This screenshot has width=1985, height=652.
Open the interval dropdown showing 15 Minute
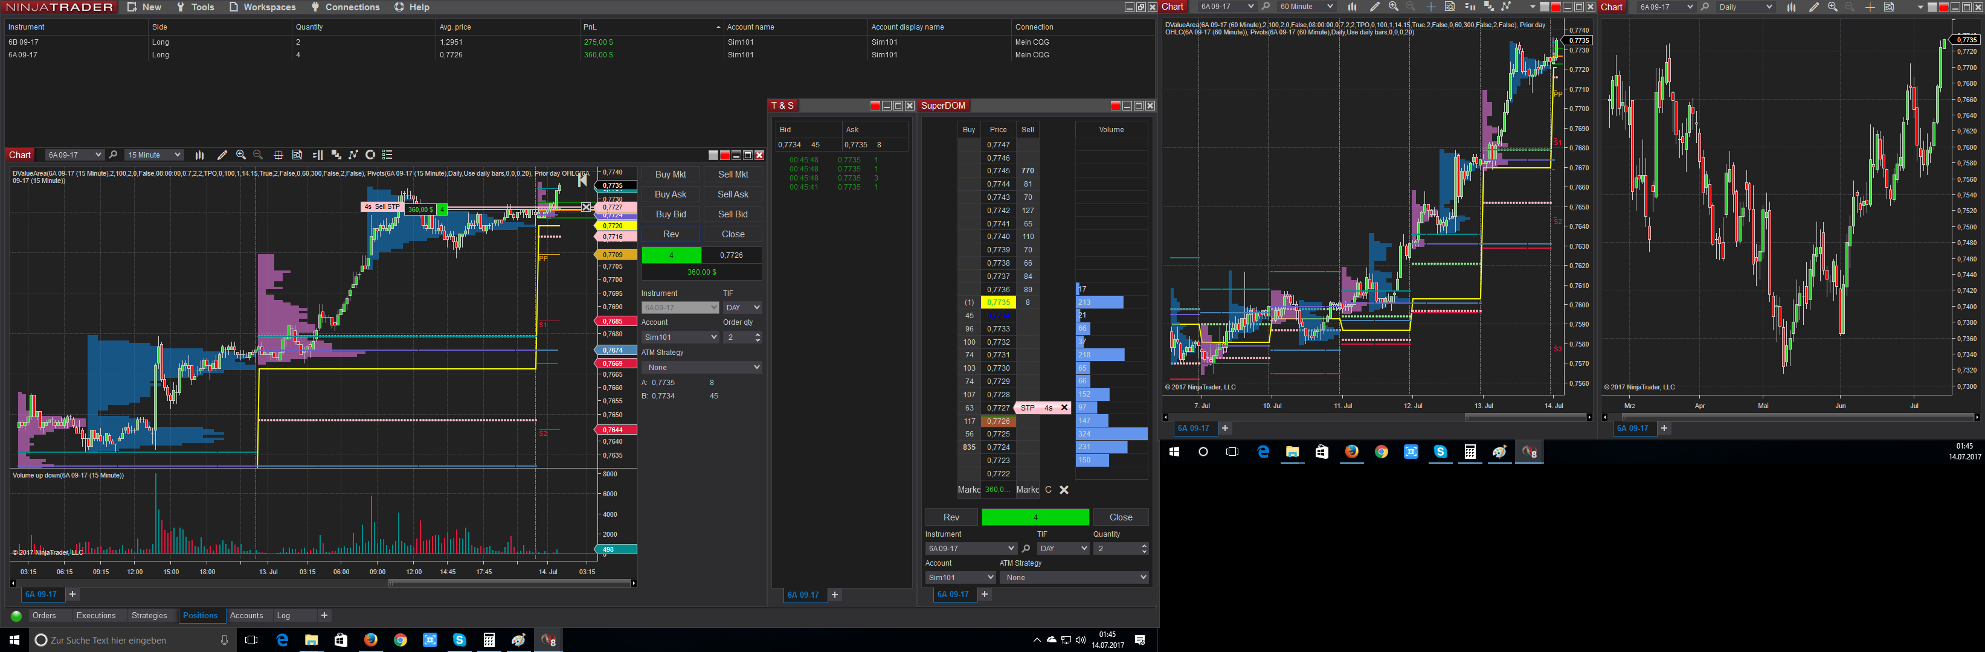click(154, 155)
